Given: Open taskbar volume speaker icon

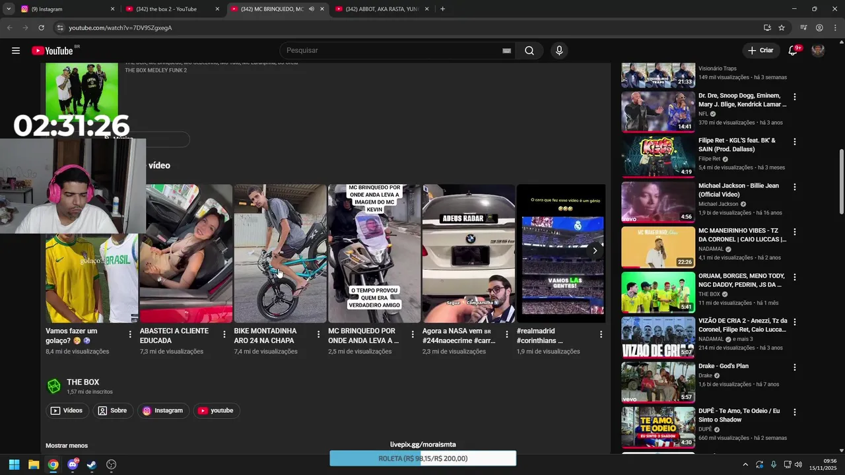Looking at the screenshot, I should (x=799, y=464).
